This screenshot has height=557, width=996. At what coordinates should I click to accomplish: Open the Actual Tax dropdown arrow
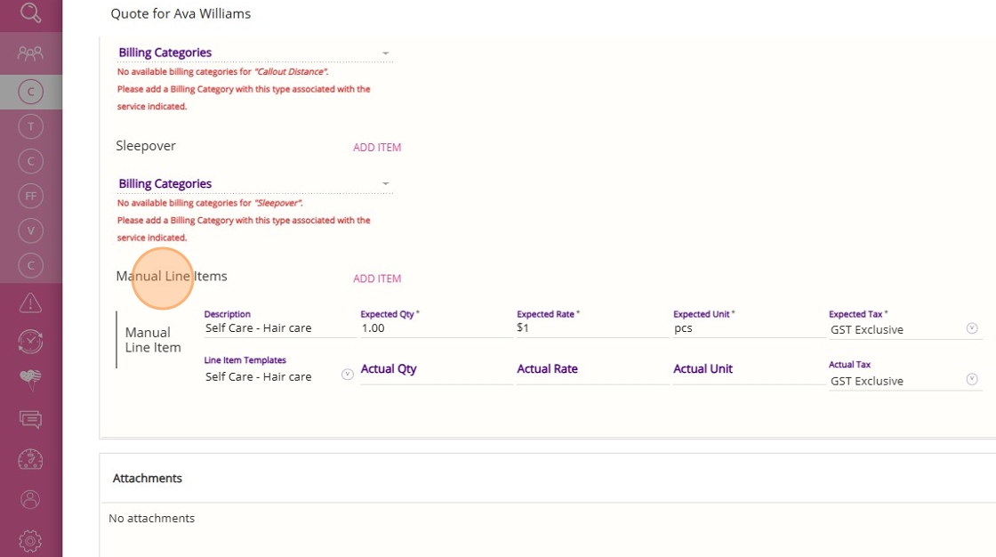(x=972, y=379)
